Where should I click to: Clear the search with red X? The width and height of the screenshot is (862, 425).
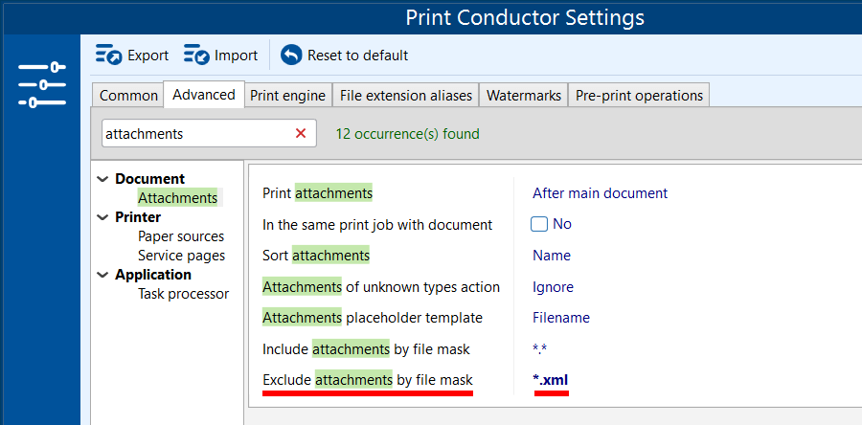301,134
